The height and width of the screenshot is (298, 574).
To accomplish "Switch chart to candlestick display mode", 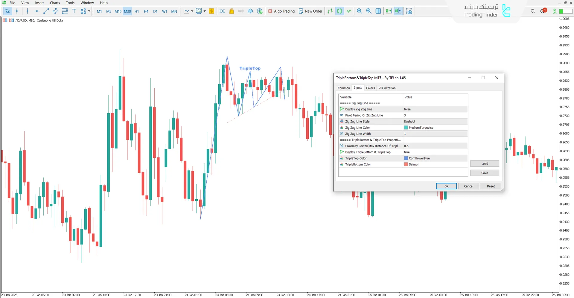I will click(339, 11).
